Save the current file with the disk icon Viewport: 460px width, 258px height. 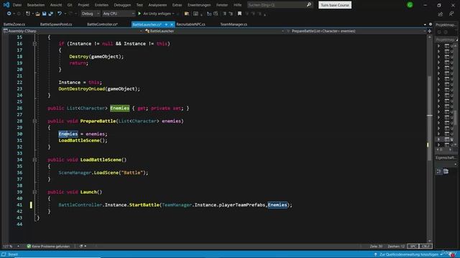(45, 14)
